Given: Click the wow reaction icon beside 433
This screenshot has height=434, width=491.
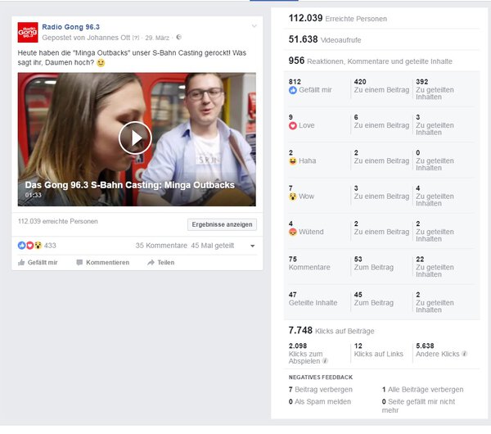Looking at the screenshot, I should click(x=38, y=246).
